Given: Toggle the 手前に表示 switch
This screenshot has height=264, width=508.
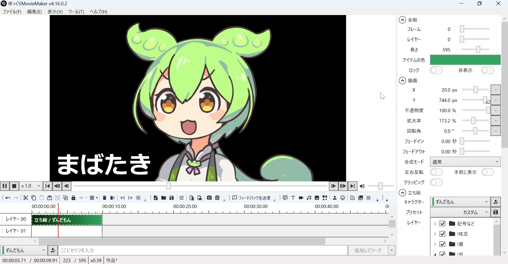Looking at the screenshot, I should pos(488,172).
